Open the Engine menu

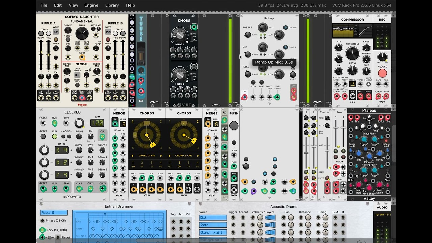click(x=91, y=5)
